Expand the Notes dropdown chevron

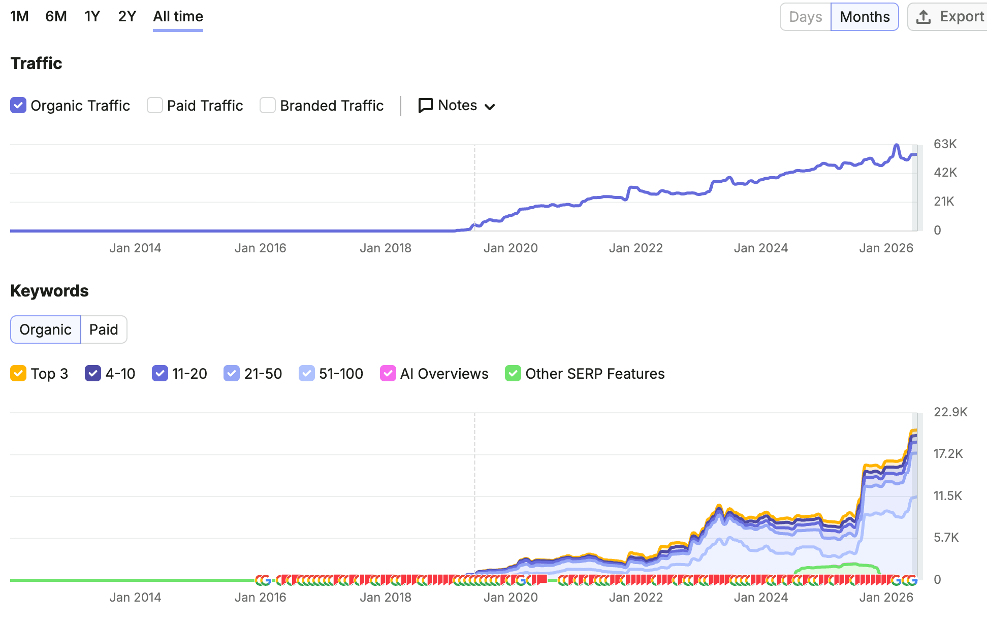pos(490,107)
